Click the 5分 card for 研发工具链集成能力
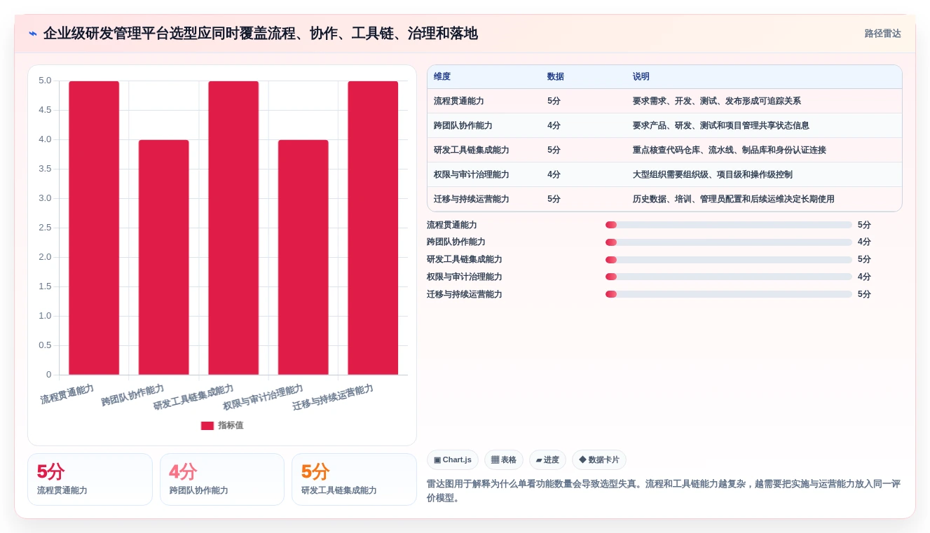Viewport: 930px width, 533px height. point(354,480)
